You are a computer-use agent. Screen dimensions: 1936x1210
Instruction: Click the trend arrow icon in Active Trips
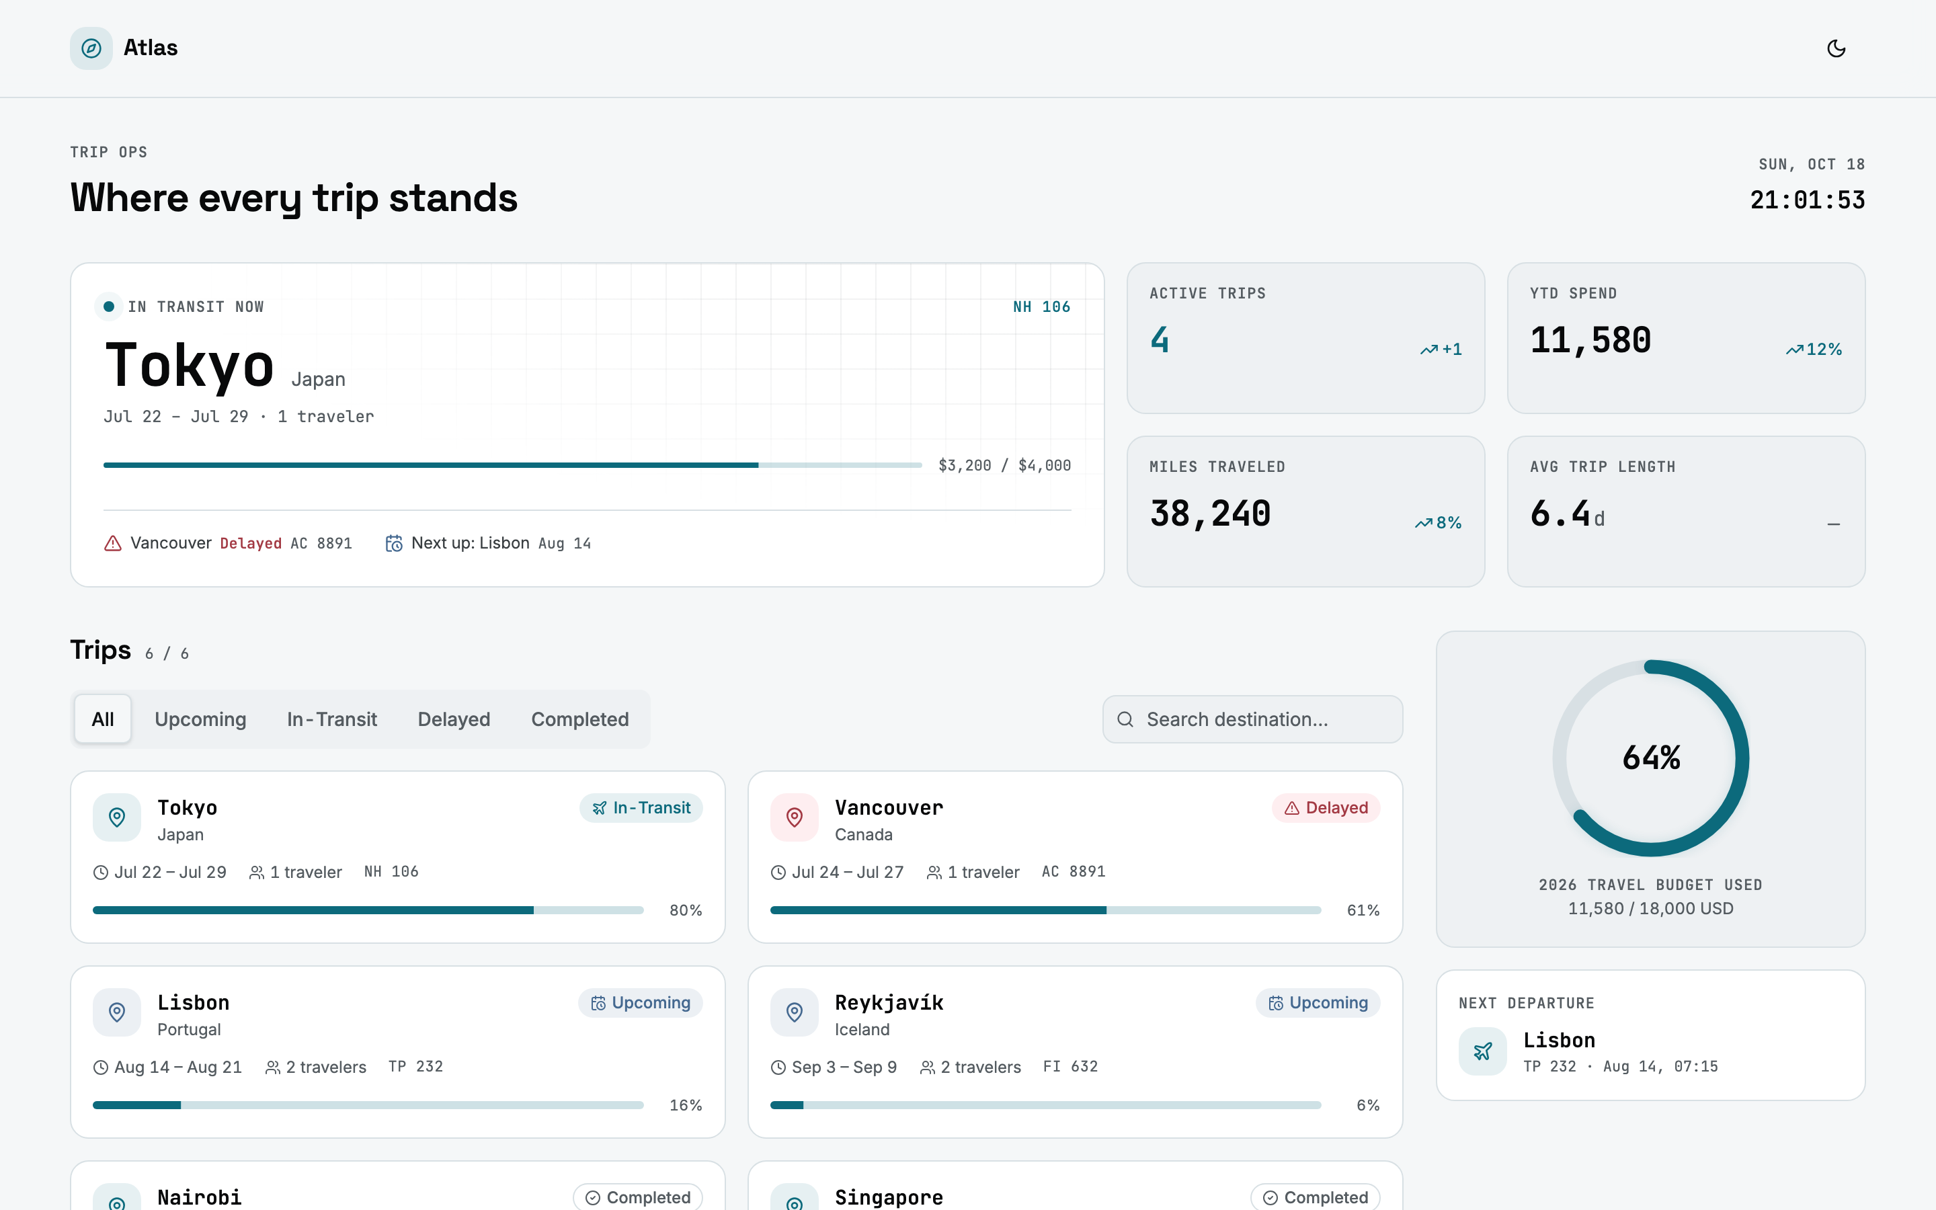(x=1428, y=350)
